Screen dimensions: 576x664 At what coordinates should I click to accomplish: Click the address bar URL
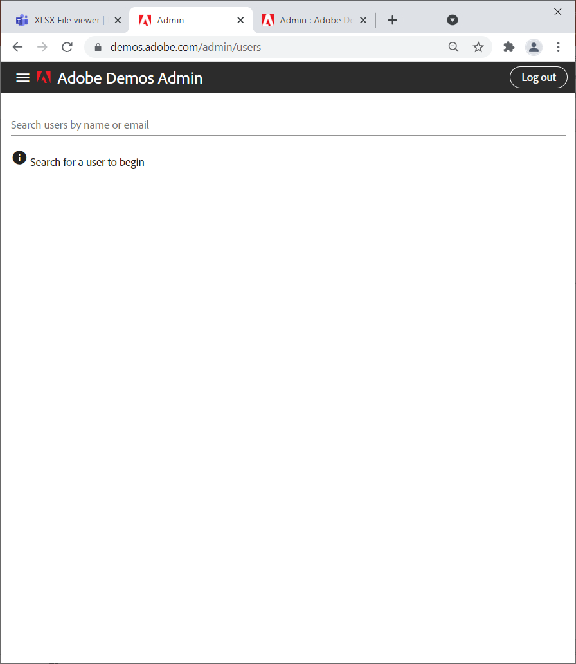[185, 47]
